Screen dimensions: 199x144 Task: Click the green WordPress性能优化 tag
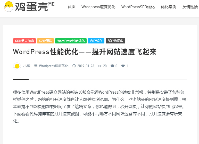(71, 41)
